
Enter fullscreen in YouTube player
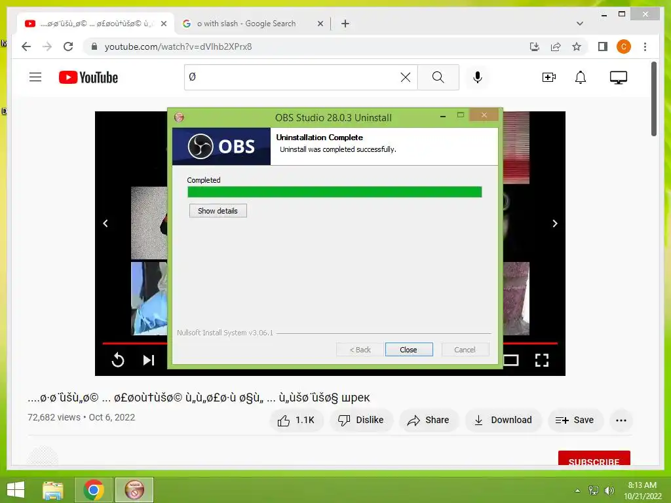tap(542, 360)
